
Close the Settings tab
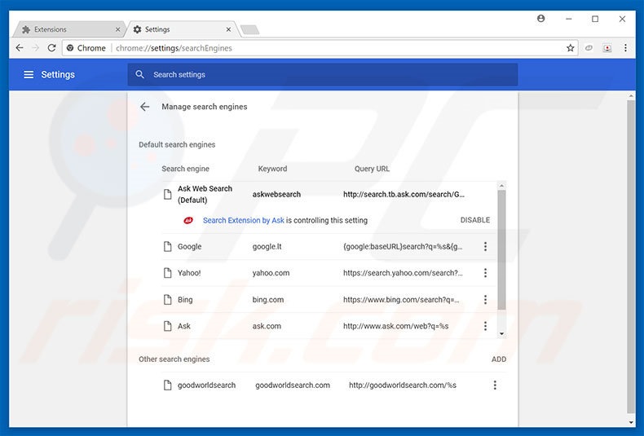pos(228,29)
